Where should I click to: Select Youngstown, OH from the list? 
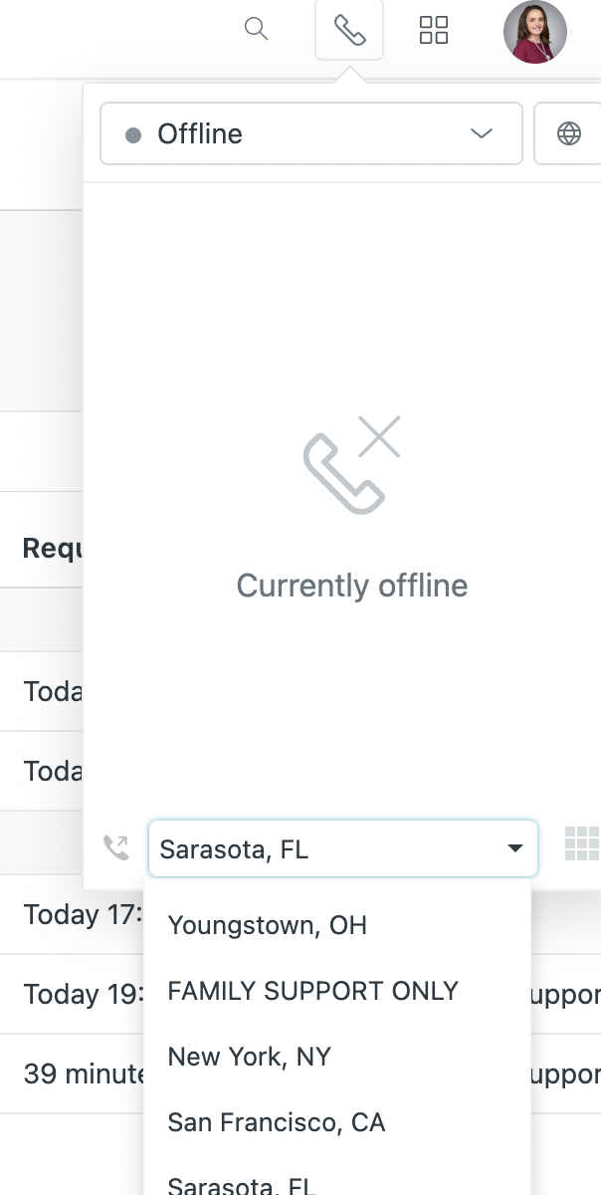click(x=268, y=925)
